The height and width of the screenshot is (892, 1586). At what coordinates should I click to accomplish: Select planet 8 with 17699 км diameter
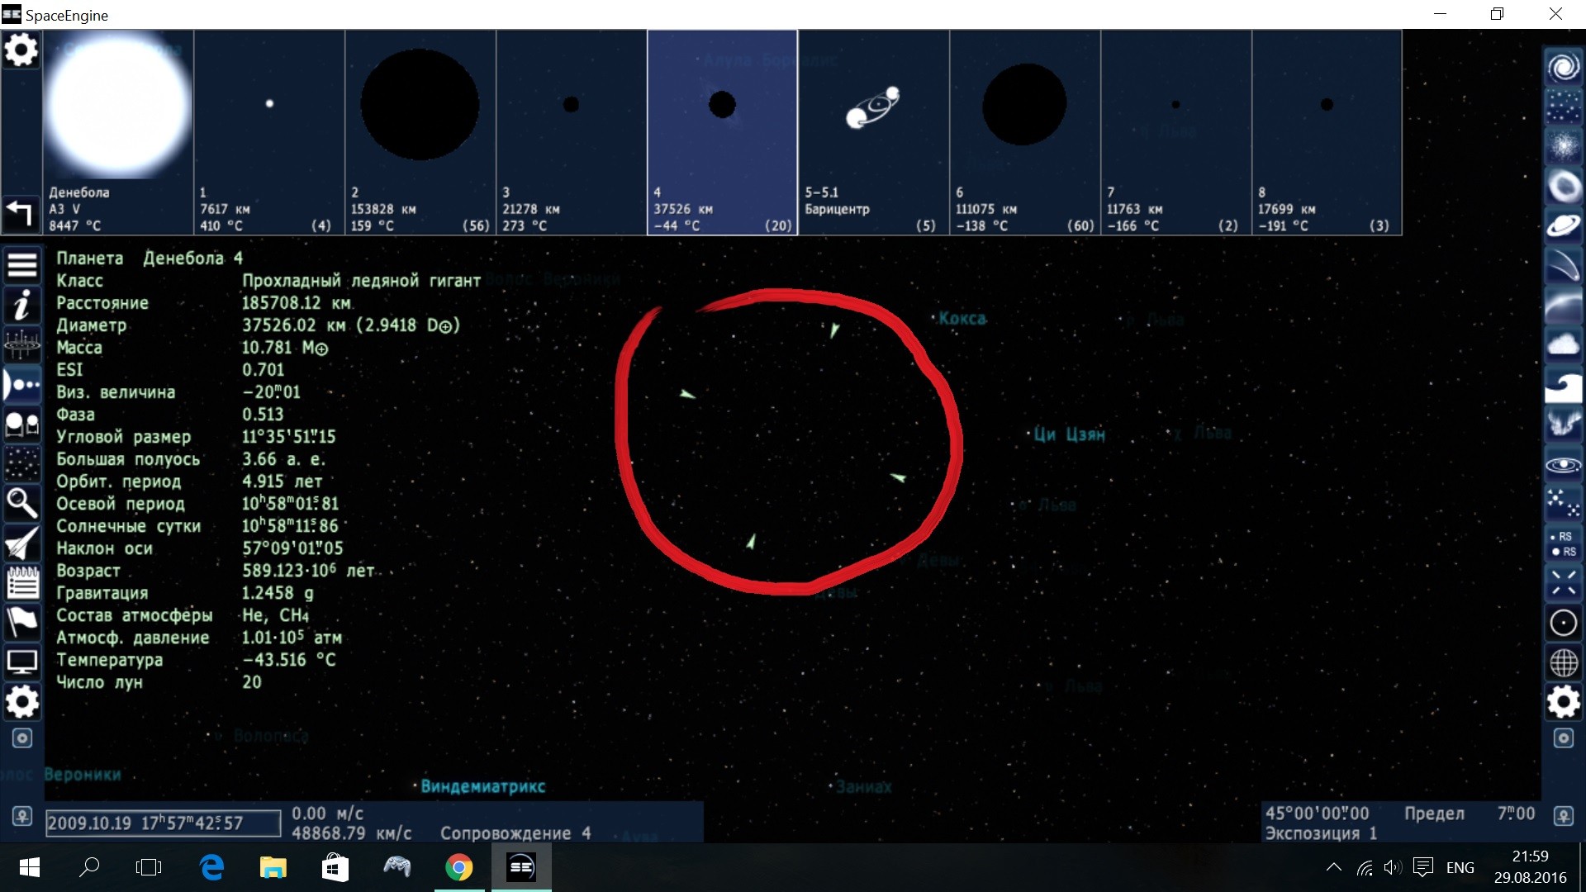(x=1327, y=132)
